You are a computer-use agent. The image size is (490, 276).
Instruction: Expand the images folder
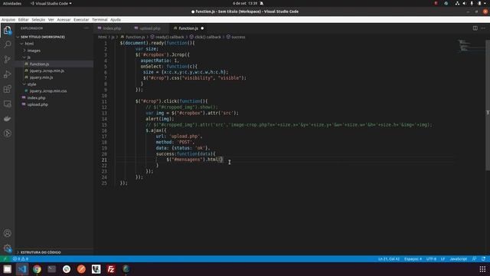34,51
